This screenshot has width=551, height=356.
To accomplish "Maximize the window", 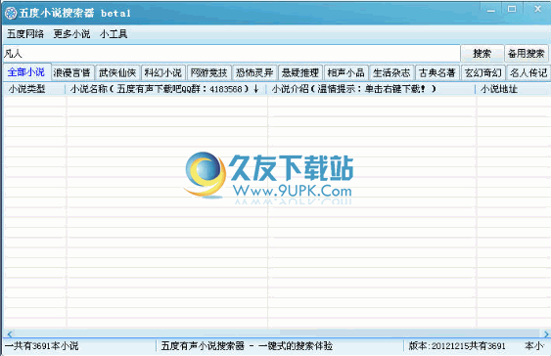I will click(x=512, y=9).
